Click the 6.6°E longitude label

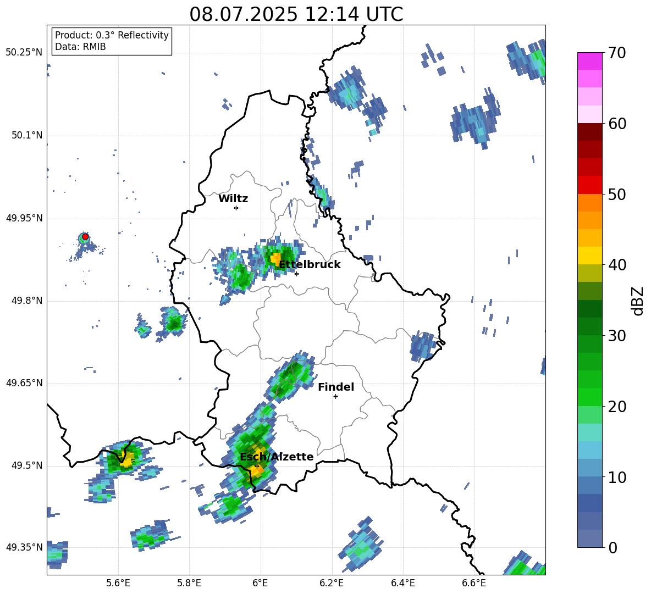474,583
